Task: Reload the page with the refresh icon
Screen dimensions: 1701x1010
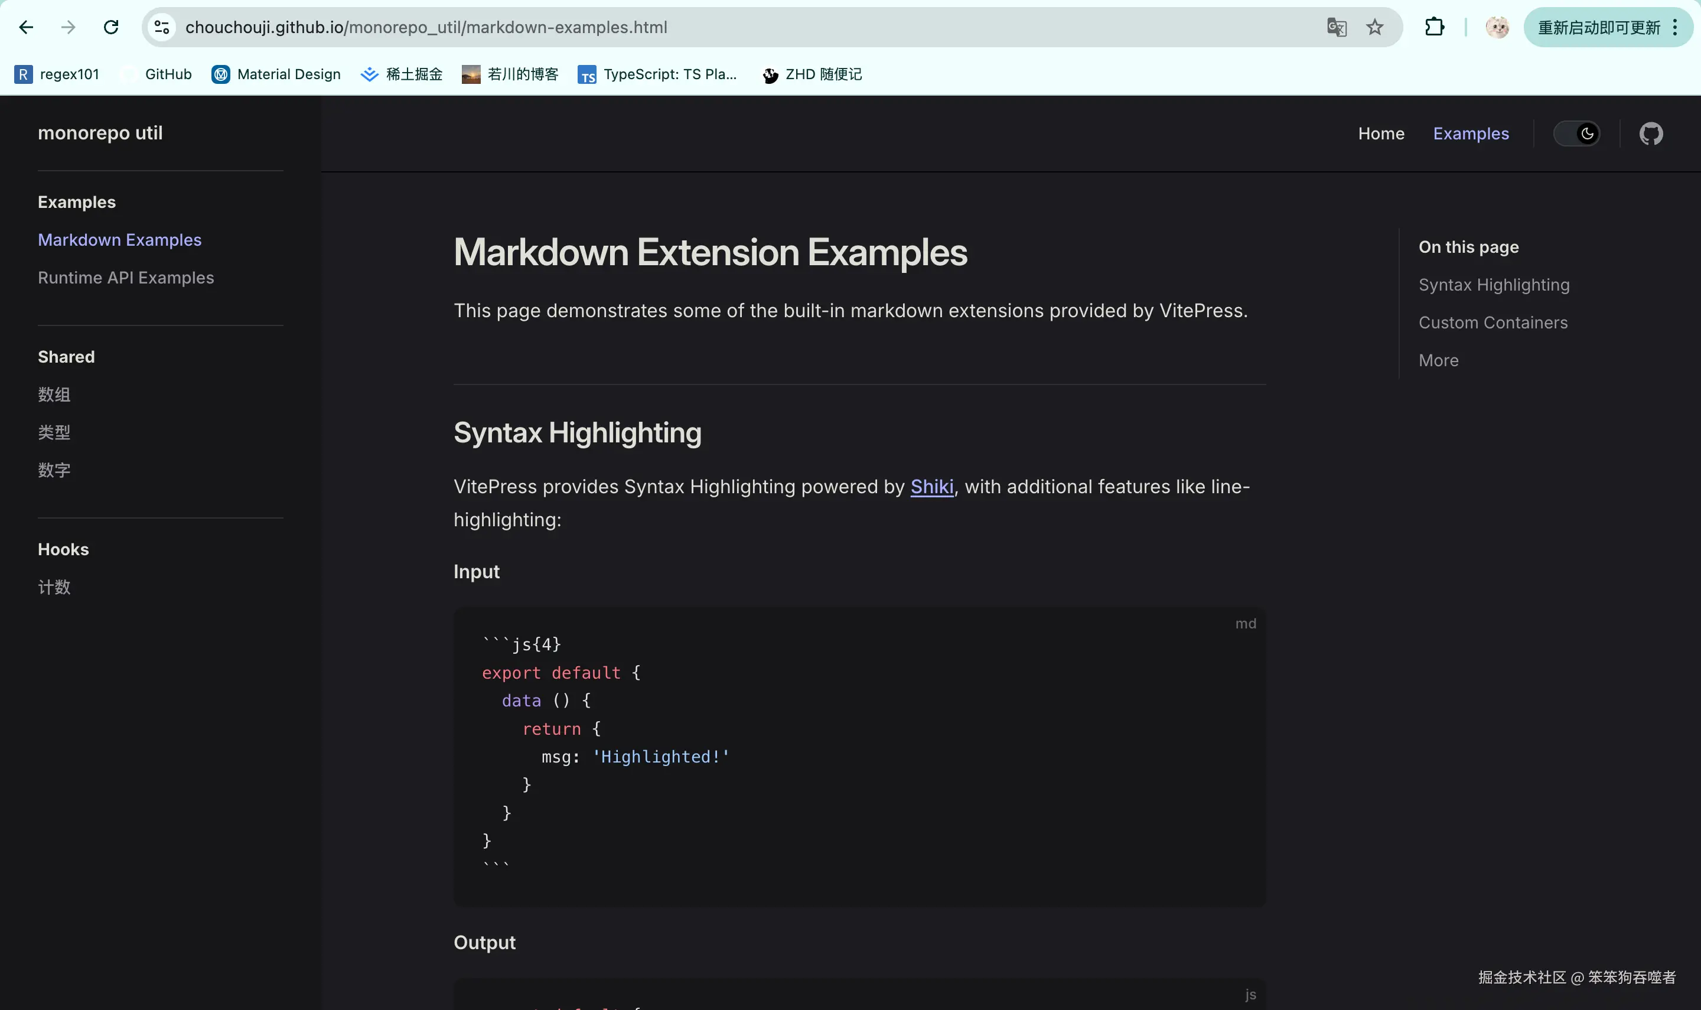Action: click(x=111, y=27)
